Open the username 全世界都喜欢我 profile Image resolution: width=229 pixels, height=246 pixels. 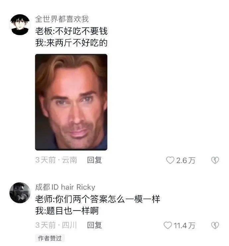tap(62, 19)
